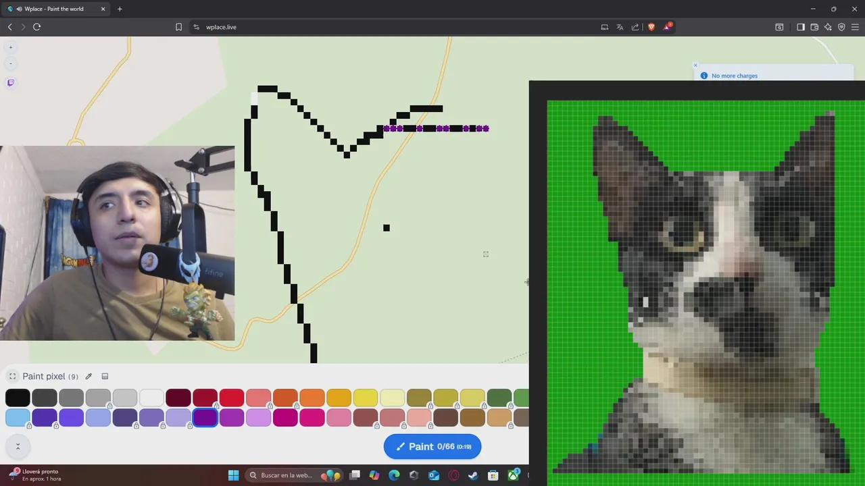Select the highlighted purple swatch
The width and height of the screenshot is (865, 486).
205,418
